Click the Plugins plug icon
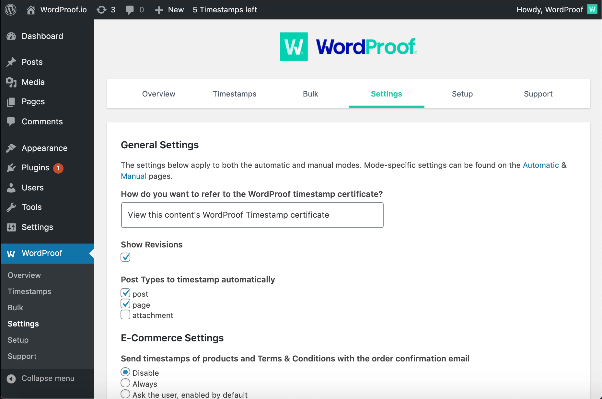 click(11, 168)
